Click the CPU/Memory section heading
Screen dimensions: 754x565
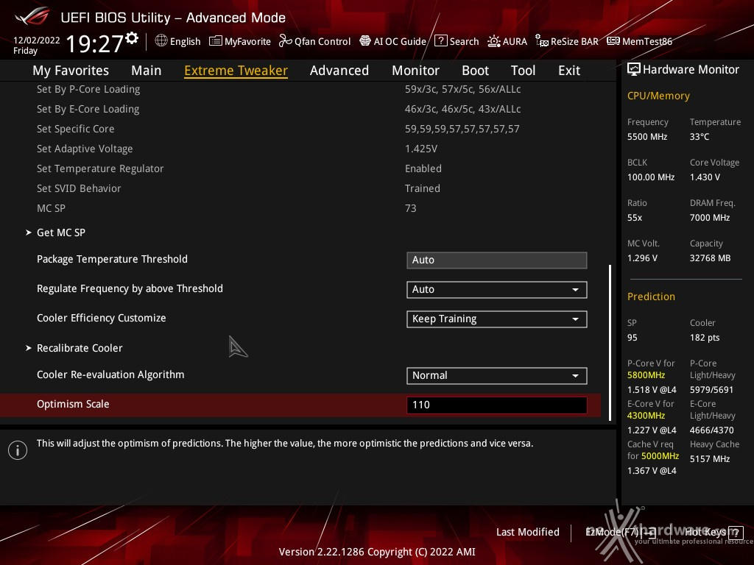658,96
